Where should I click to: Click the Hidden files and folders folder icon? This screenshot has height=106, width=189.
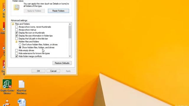pyautogui.click(x=17, y=42)
